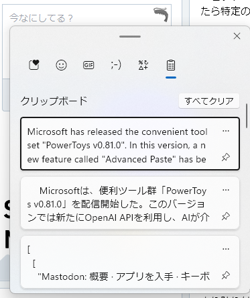Image resolution: width=250 pixels, height=298 pixels.
Task: Paste the "Mastodon: 概要" JSON clipboard item
Action: tap(130, 262)
